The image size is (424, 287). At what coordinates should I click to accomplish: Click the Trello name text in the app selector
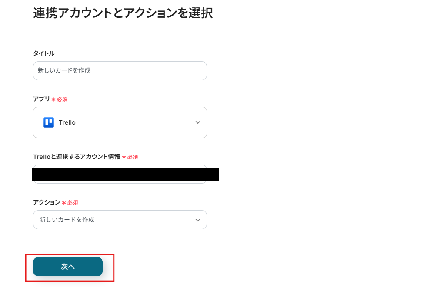(x=67, y=123)
